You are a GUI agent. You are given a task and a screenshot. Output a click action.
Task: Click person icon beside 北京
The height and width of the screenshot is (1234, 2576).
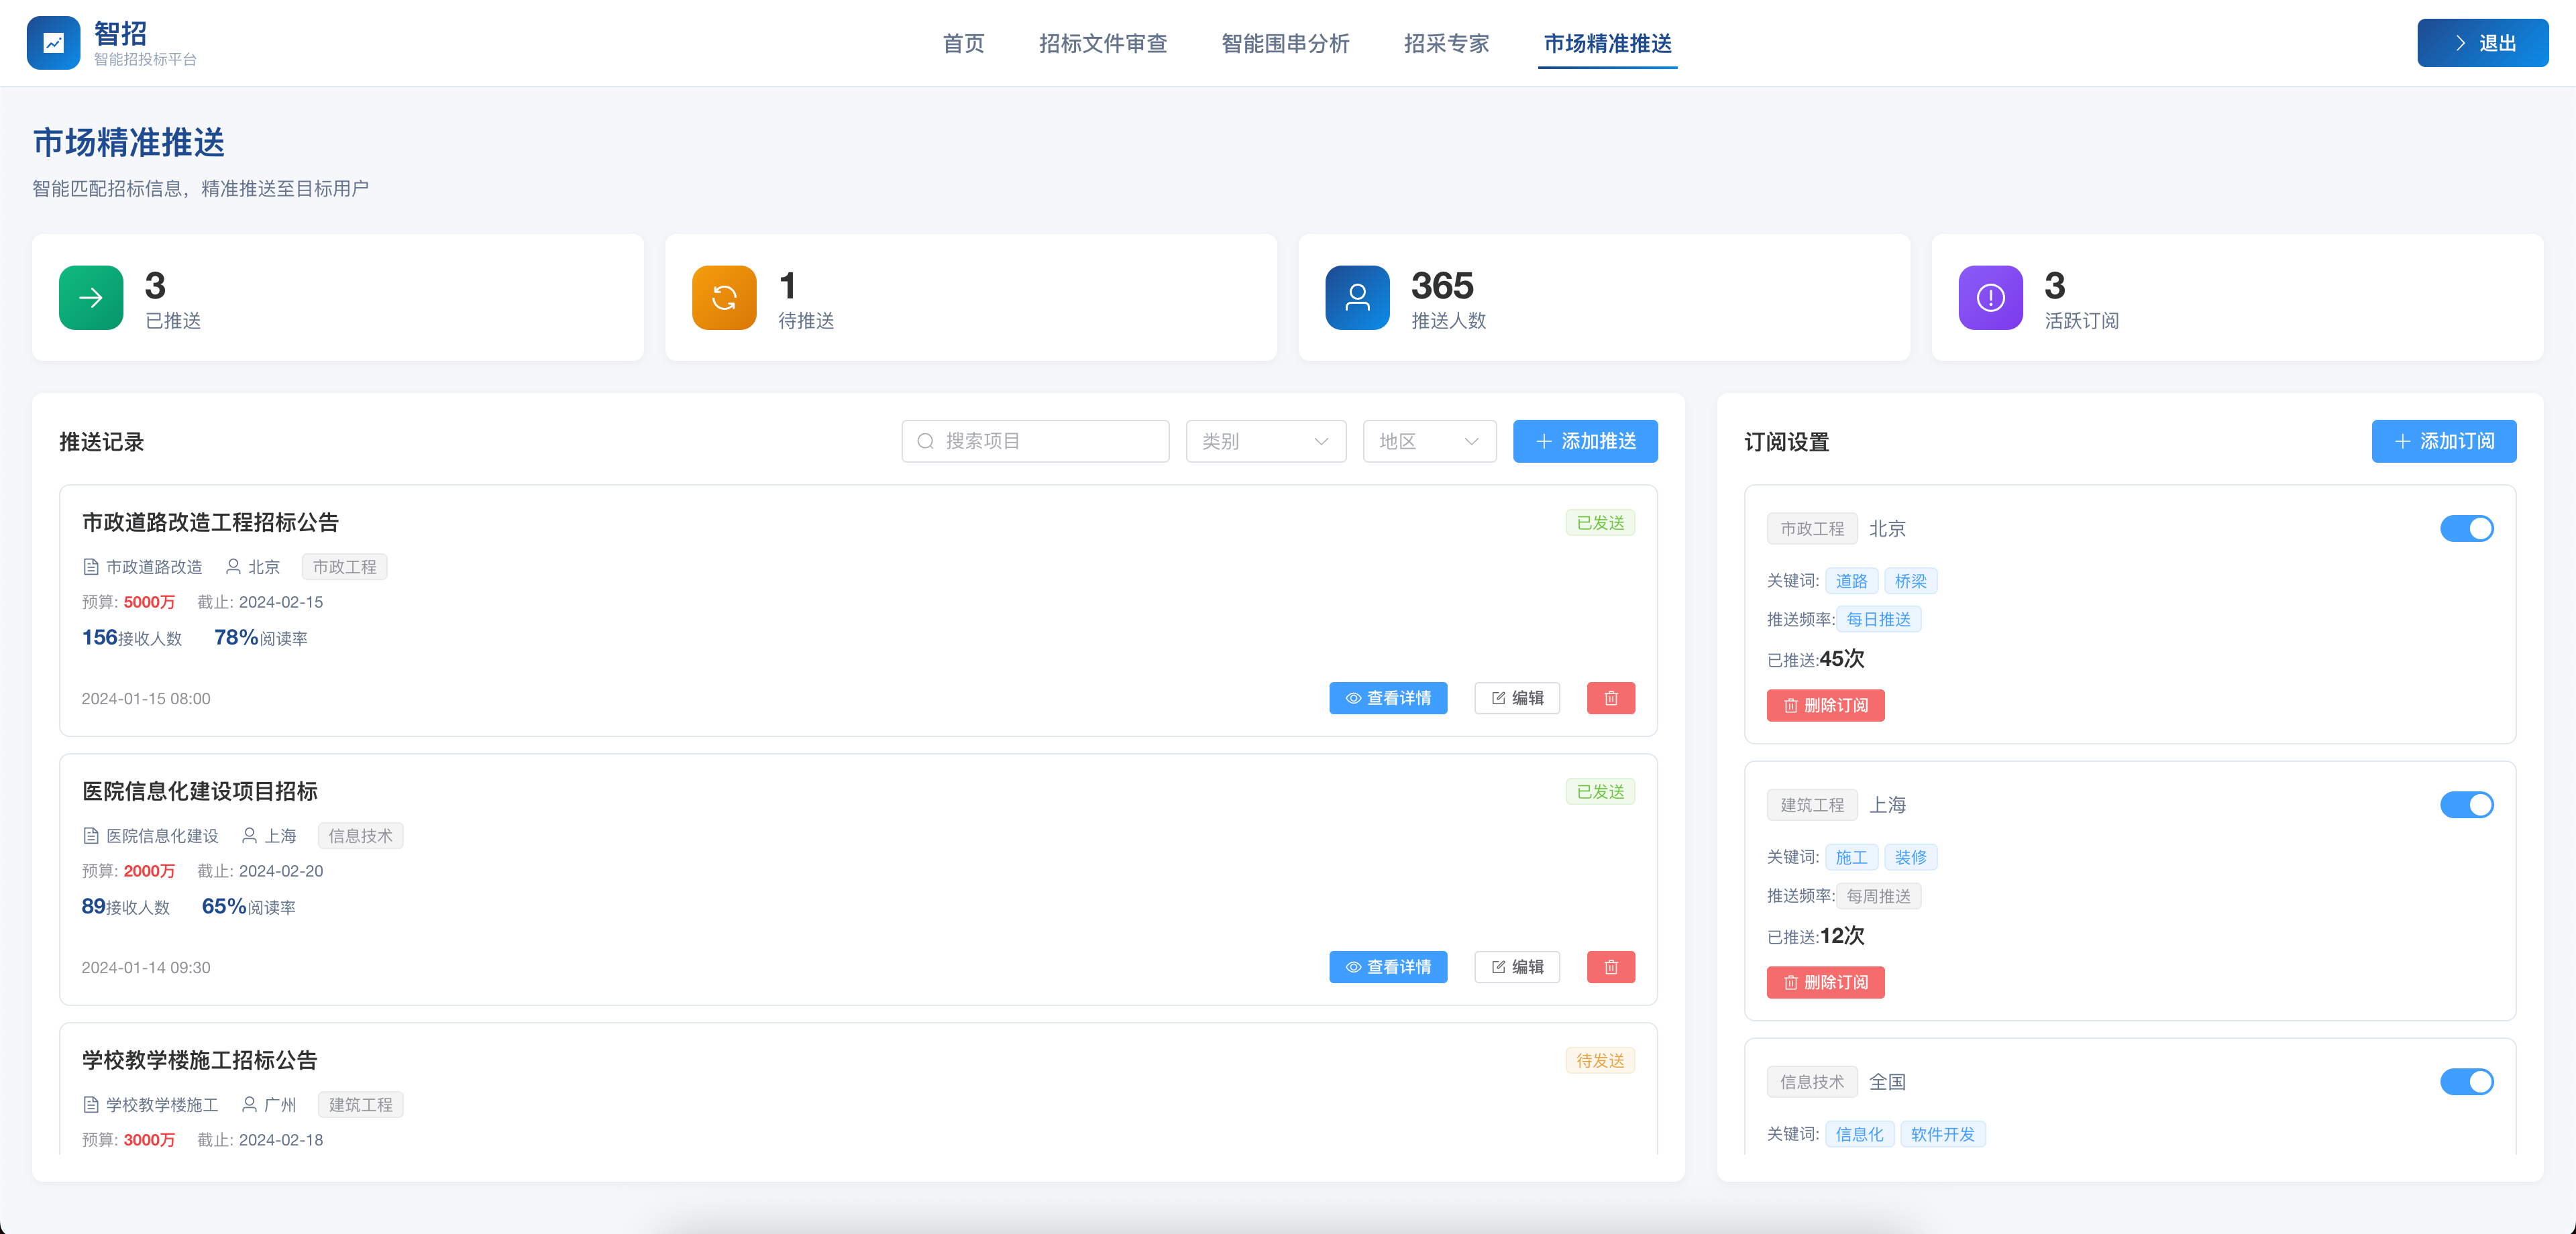pyautogui.click(x=233, y=567)
